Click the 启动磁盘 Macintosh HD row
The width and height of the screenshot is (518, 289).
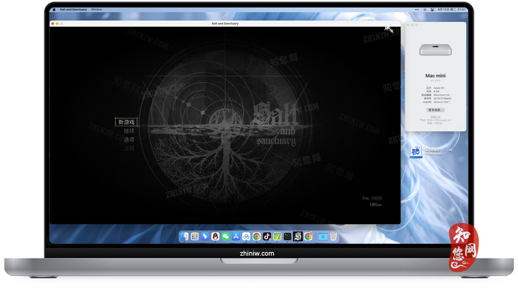tap(436, 95)
